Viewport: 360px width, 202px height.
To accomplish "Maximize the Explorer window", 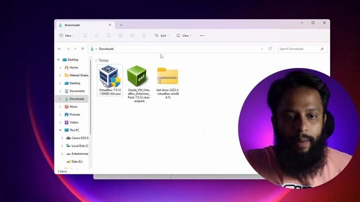I will pyautogui.click(x=313, y=23).
